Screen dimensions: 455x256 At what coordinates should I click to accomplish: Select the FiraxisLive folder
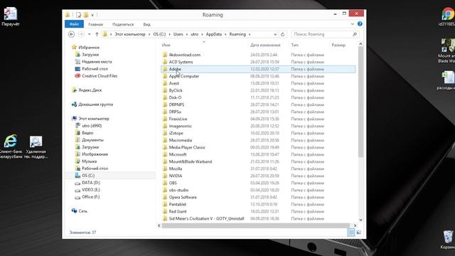178,119
